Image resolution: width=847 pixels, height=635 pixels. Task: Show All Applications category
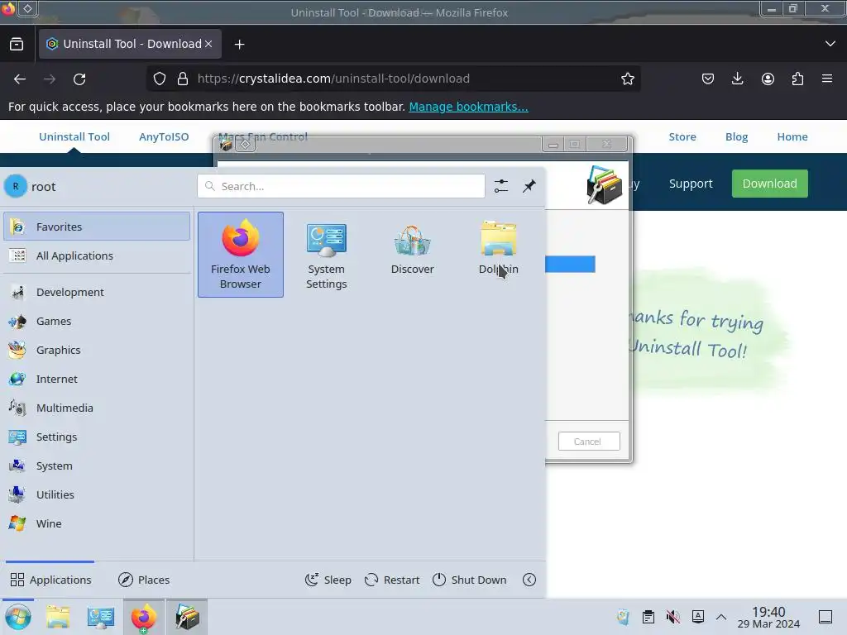[97, 255]
